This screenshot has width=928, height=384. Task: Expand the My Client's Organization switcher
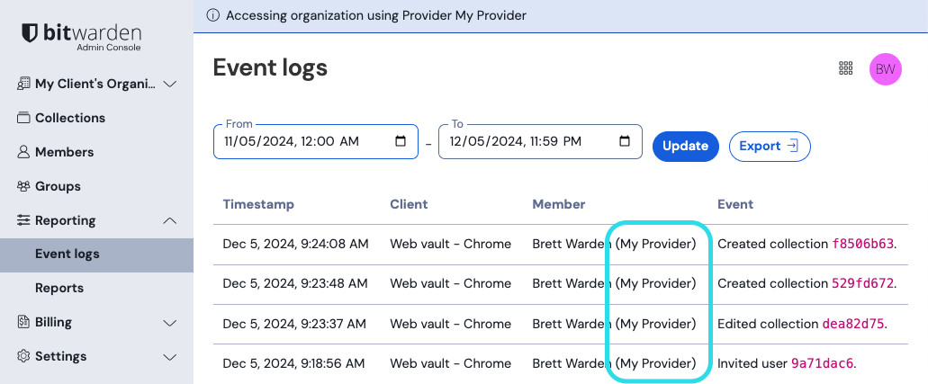(x=169, y=84)
